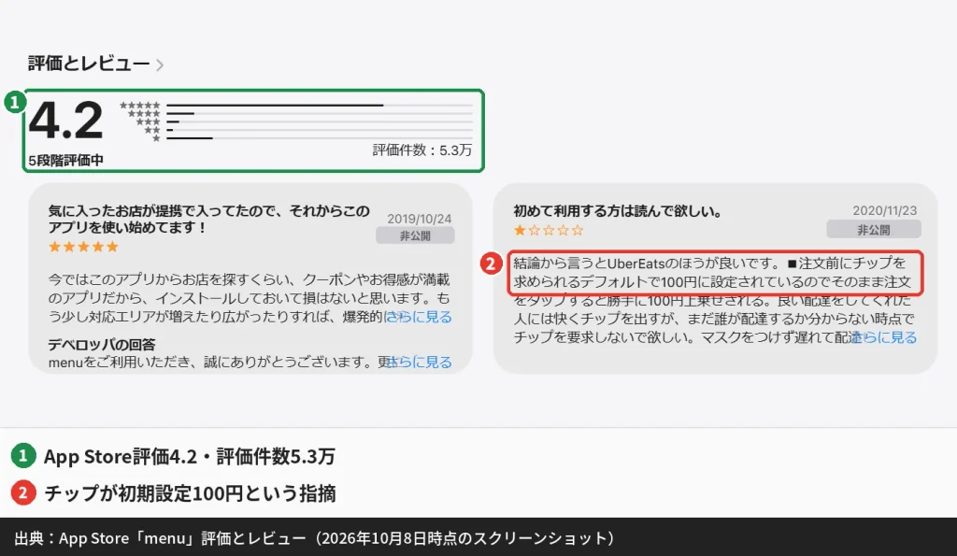
Task: Click caption App Store評価4.2・評価件数5.3万
Action: pyautogui.click(x=189, y=456)
